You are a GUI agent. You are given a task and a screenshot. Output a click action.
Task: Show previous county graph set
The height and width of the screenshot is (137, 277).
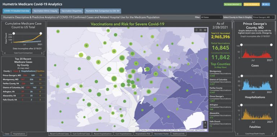click(237, 133)
